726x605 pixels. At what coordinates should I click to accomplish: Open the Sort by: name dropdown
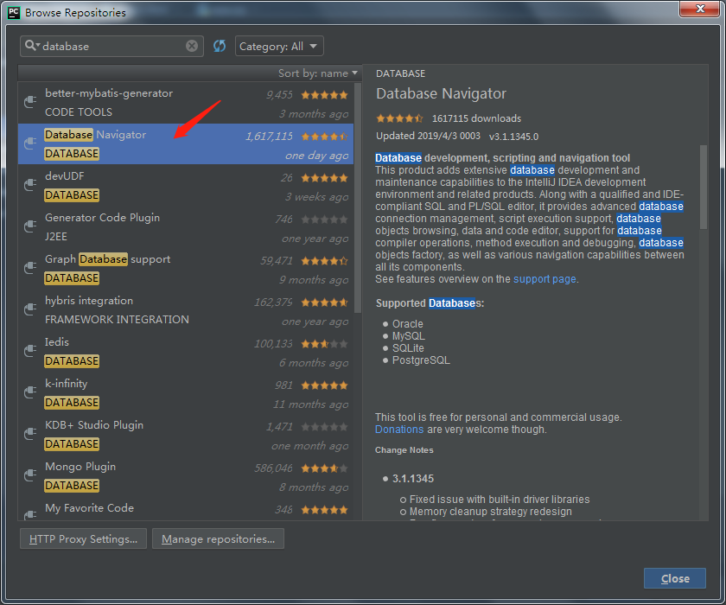318,73
